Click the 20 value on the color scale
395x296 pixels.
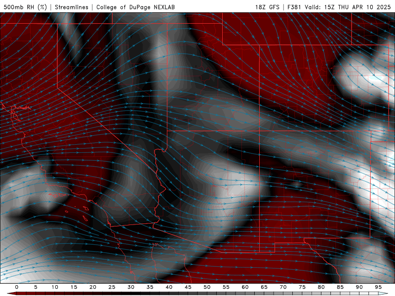93,287
